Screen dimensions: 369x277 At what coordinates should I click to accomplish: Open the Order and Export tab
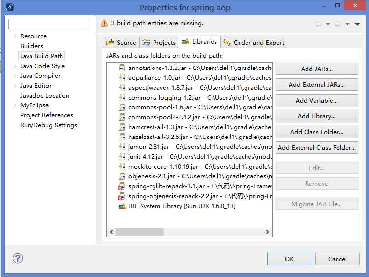pyautogui.click(x=254, y=43)
